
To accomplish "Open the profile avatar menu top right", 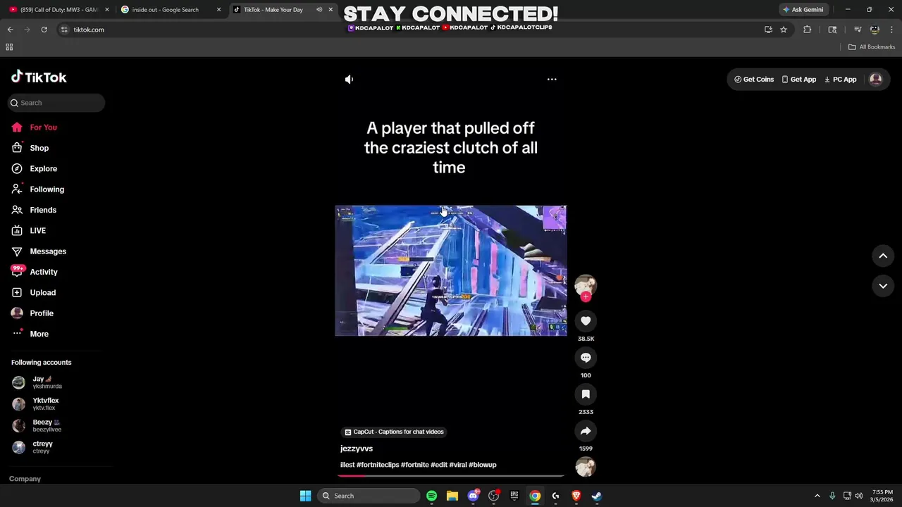I will click(x=876, y=80).
